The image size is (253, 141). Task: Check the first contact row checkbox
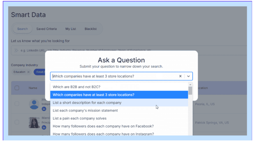click(x=17, y=104)
